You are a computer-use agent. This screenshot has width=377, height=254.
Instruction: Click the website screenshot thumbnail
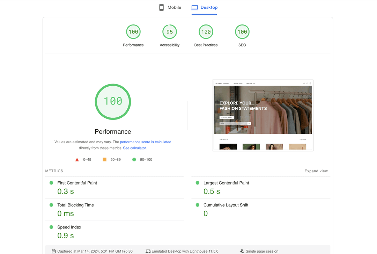[x=263, y=115]
